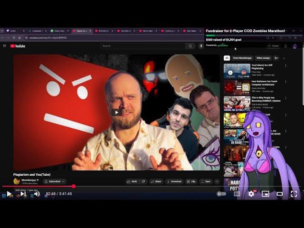
Task: Open more actions ellipsis under video
Action: (217, 181)
